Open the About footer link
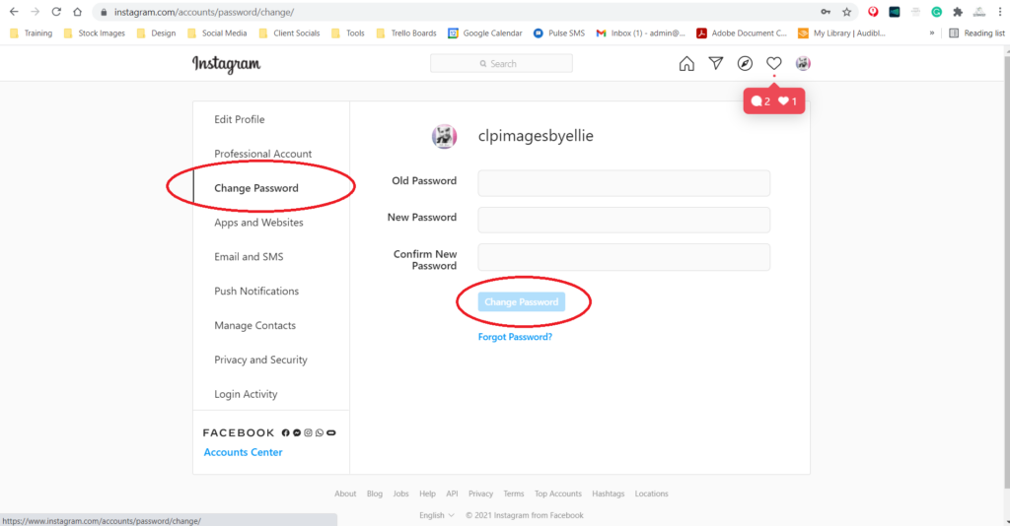 (x=345, y=493)
